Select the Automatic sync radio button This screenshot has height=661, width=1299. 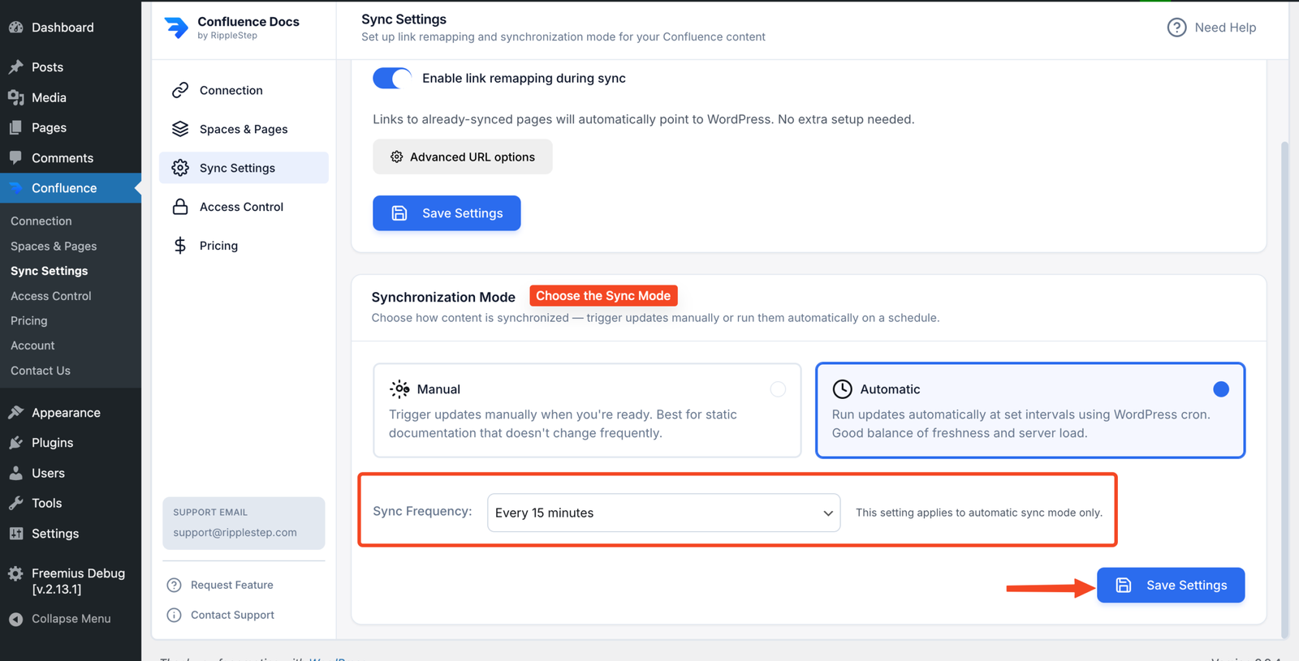(x=1221, y=389)
